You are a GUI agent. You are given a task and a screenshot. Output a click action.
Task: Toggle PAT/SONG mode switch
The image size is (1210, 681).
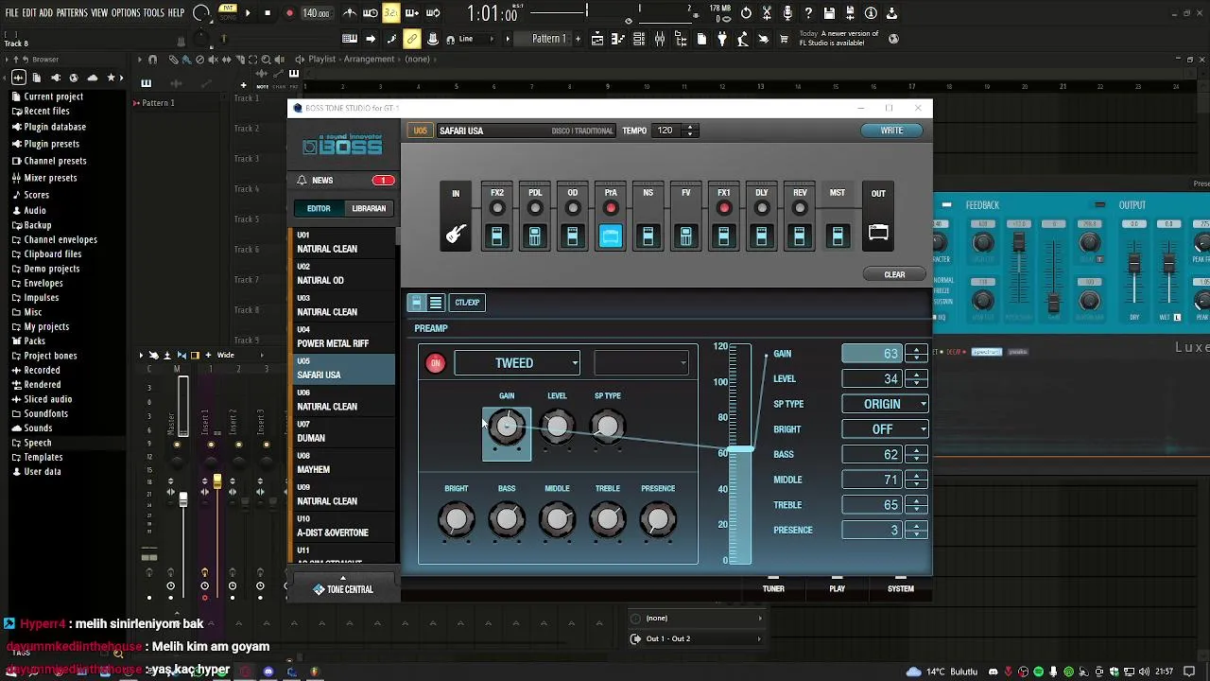(228, 12)
